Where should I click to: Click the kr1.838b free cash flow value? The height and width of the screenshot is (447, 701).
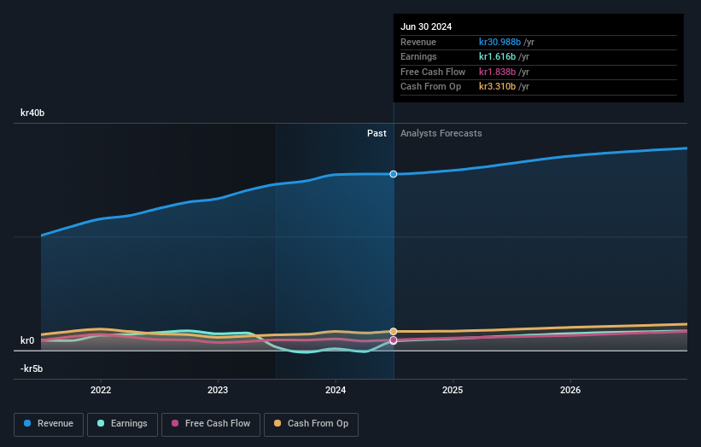pos(497,72)
